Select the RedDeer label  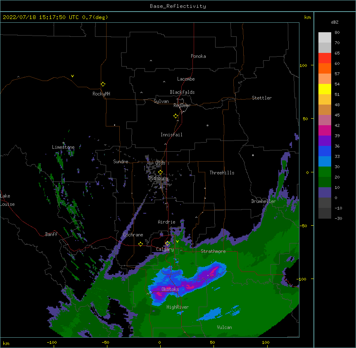click(182, 105)
